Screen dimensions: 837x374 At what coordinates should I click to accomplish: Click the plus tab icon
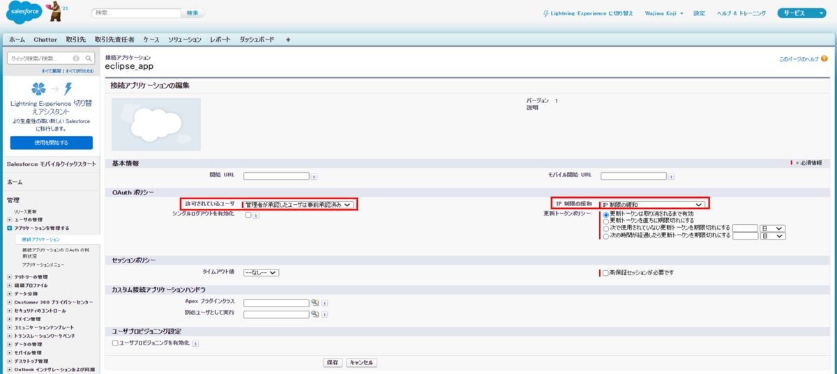coord(288,40)
